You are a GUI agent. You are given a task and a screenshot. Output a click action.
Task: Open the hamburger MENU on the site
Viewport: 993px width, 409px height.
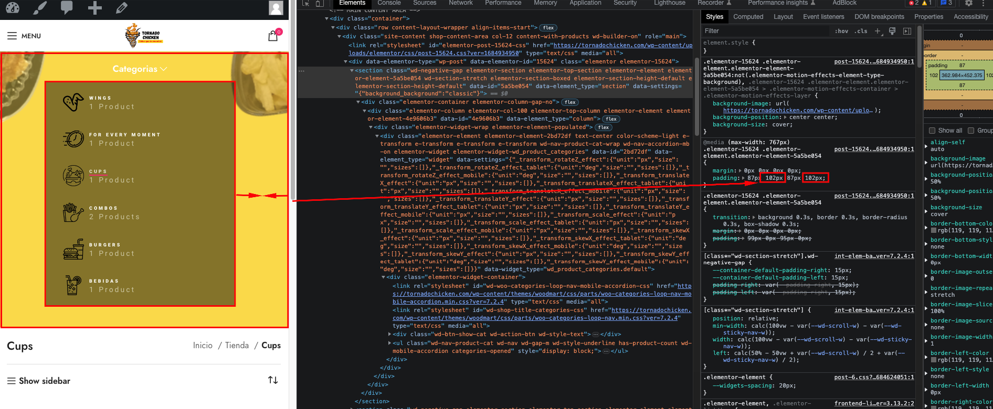pos(24,36)
